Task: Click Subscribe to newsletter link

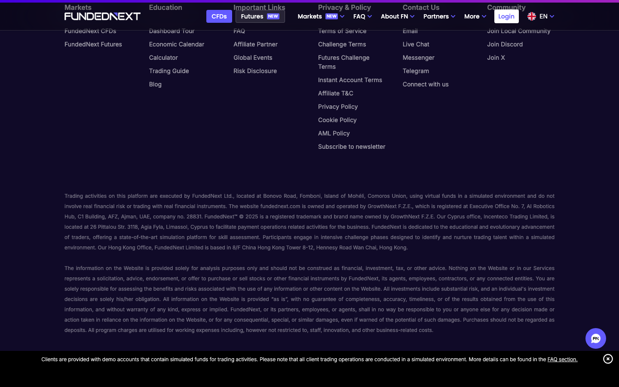Action: tap(352, 147)
